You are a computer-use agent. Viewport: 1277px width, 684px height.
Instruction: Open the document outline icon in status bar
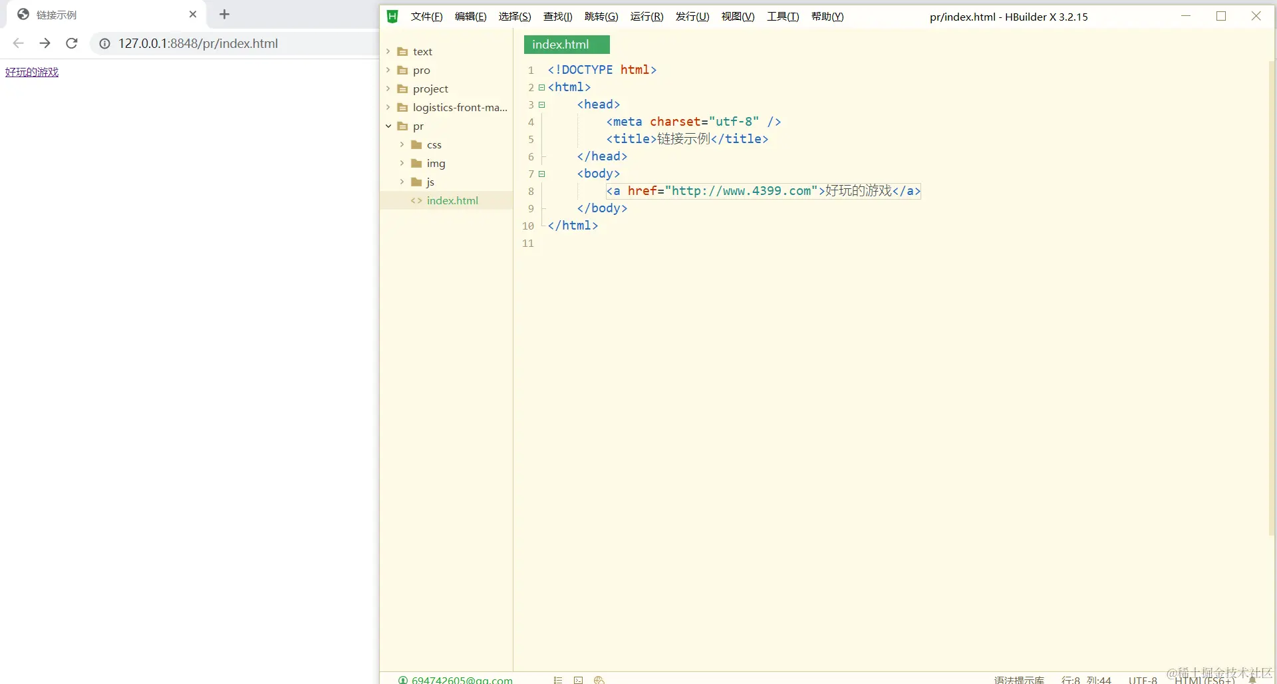(x=558, y=679)
